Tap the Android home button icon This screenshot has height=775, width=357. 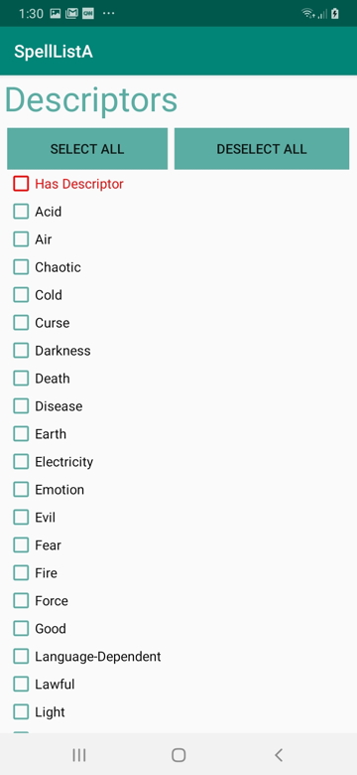tap(178, 755)
